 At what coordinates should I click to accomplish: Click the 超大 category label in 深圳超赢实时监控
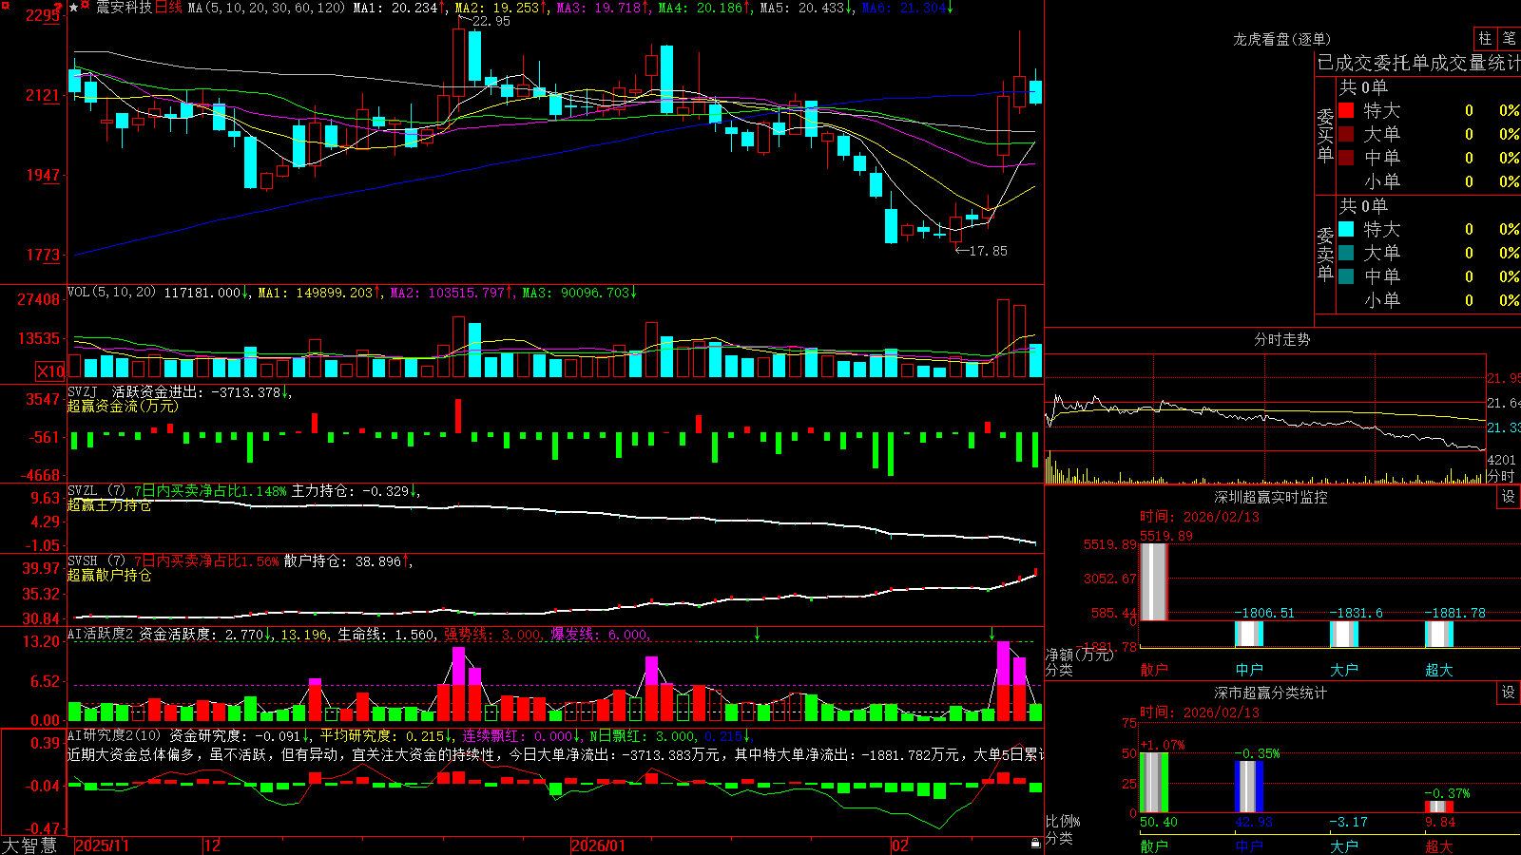point(1439,670)
